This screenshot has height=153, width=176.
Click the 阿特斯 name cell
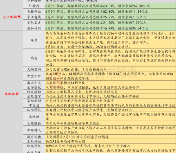[34, 6]
